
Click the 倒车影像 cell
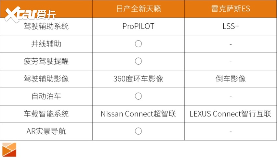coord(231,79)
